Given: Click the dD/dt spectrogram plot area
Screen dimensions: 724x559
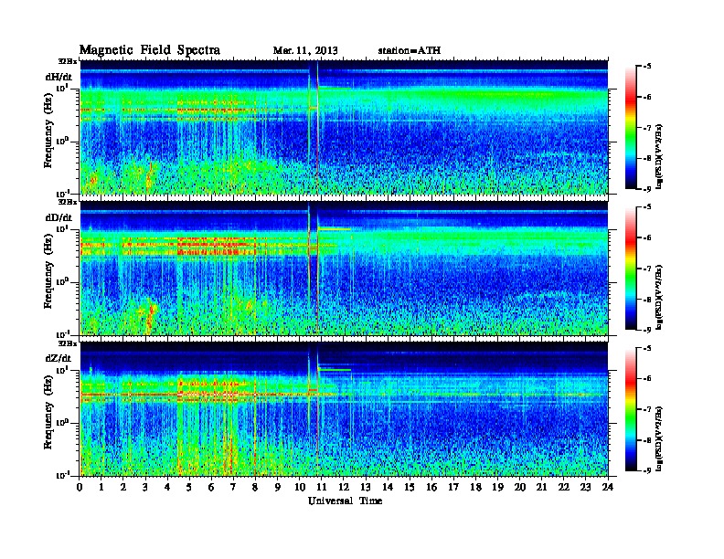Looking at the screenshot, I should [344, 268].
